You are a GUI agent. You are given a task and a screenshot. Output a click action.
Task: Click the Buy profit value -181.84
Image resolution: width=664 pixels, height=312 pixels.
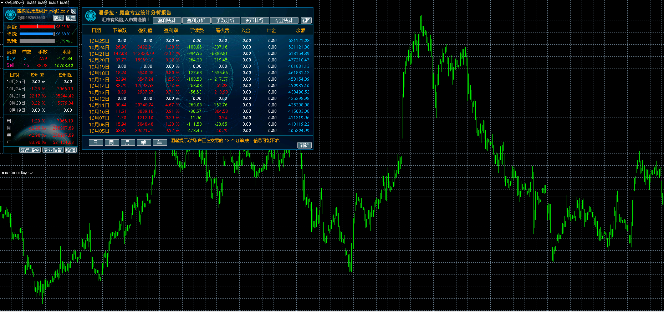coord(65,59)
